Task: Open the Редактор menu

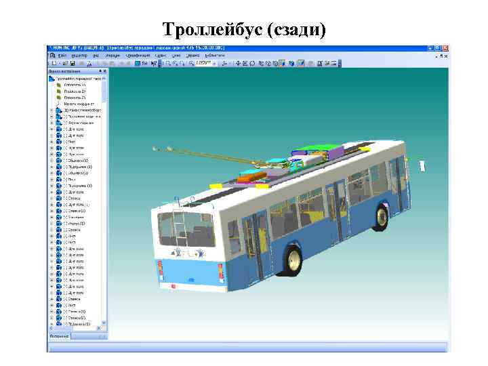Action: (79, 56)
